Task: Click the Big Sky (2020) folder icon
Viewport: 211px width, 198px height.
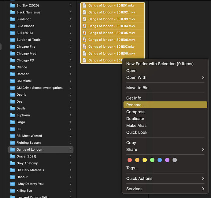Action: click(x=13, y=5)
